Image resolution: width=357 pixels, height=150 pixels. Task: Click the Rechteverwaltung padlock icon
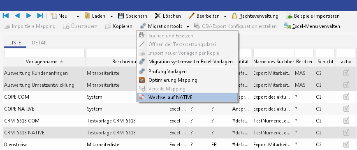tap(234, 16)
